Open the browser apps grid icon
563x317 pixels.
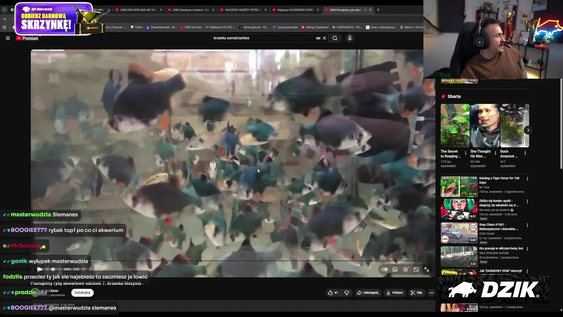coord(4,27)
